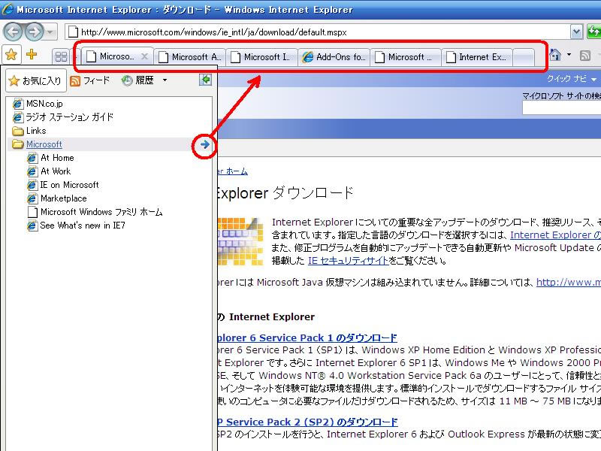Select the お気に入り (Favorites) pane button
Image resolution: width=601 pixels, height=451 pixels.
tap(35, 80)
